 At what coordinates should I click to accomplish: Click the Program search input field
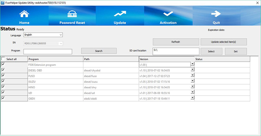(48, 51)
